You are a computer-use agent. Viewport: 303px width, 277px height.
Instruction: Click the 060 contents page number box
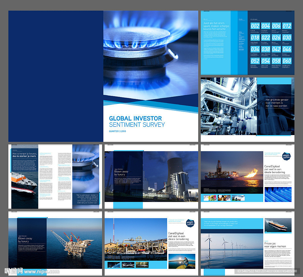coord(287,61)
